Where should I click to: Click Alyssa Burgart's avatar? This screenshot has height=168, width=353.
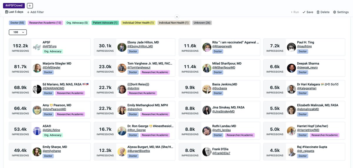(x=122, y=152)
